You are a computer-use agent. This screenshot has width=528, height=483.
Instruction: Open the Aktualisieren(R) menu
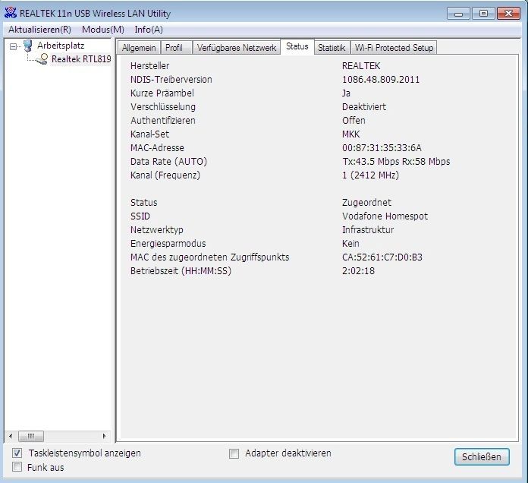pyautogui.click(x=39, y=30)
